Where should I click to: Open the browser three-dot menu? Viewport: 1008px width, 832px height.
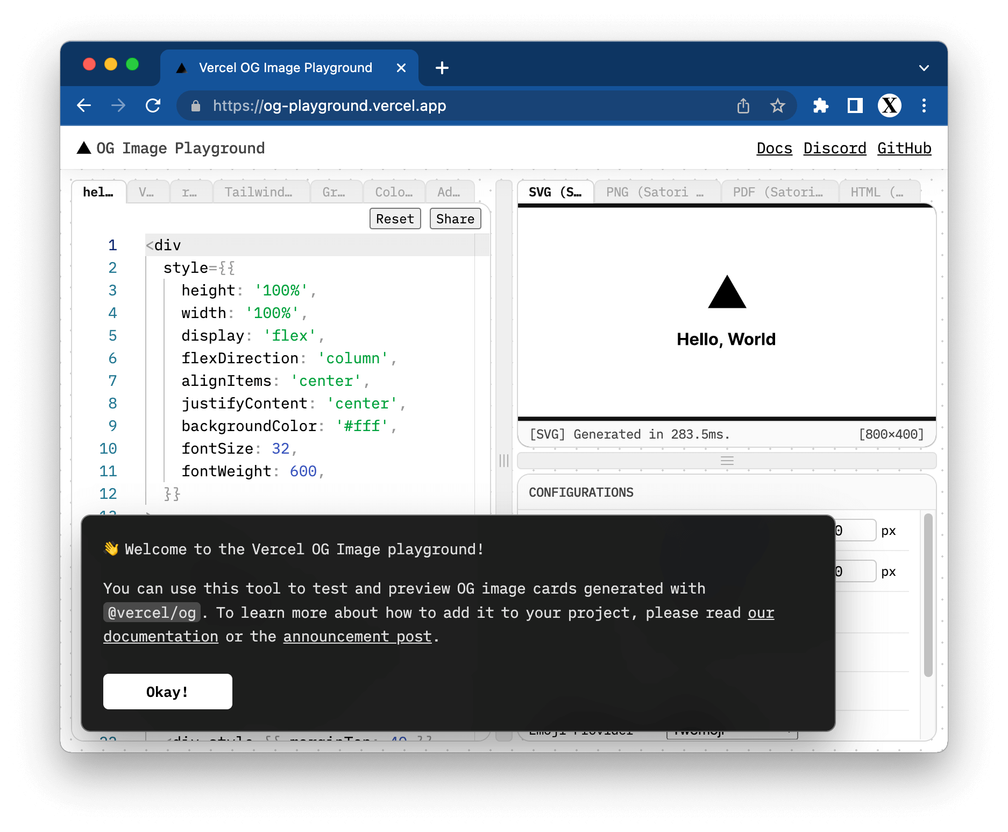924,105
